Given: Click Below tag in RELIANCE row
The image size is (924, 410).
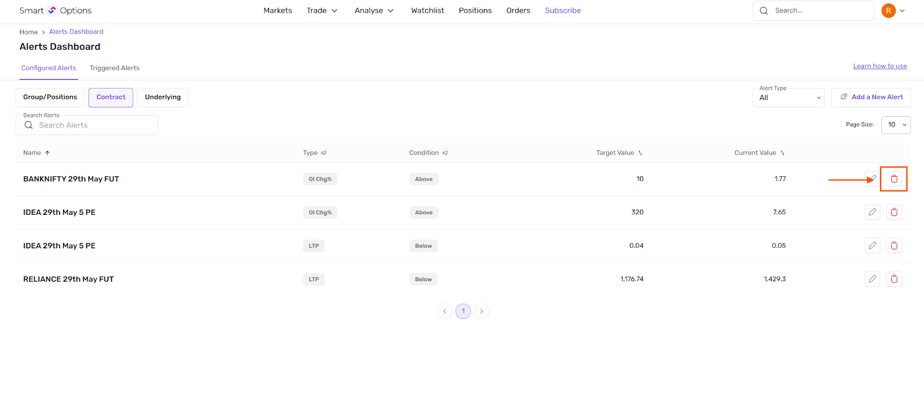Looking at the screenshot, I should click(423, 279).
